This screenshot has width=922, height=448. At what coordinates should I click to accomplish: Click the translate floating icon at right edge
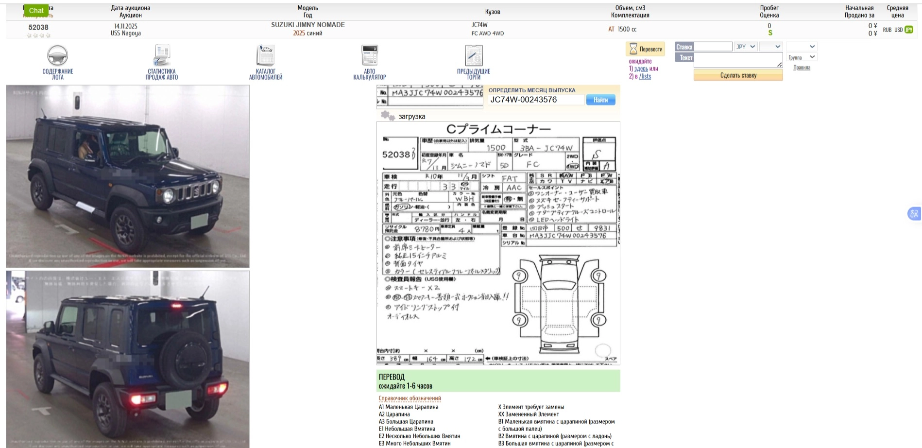point(914,213)
